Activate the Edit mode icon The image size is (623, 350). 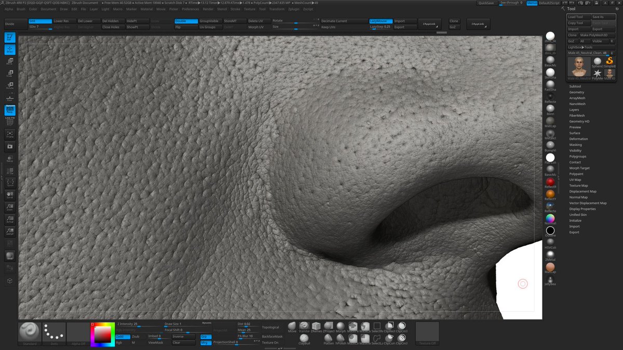tap(10, 37)
